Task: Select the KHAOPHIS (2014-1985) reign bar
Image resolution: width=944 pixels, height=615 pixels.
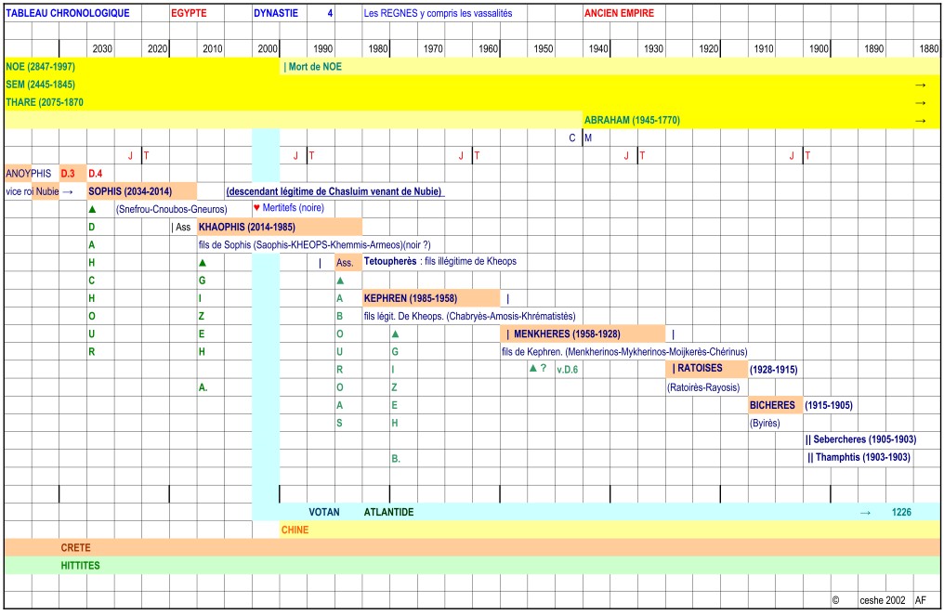Action: [x=279, y=227]
